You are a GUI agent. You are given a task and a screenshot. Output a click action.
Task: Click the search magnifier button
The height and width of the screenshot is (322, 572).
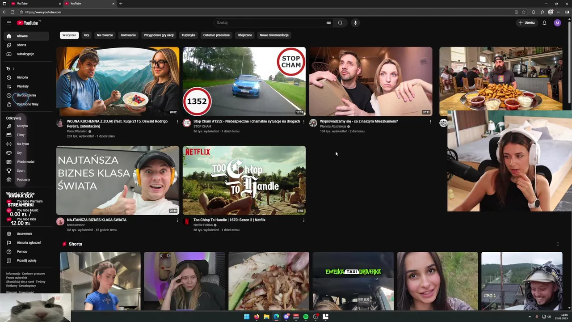pyautogui.click(x=340, y=23)
